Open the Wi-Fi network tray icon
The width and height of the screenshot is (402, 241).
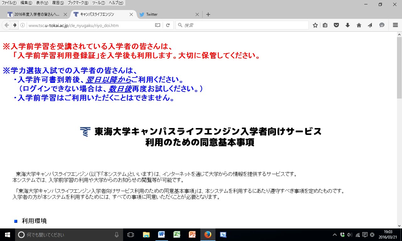pos(358,235)
